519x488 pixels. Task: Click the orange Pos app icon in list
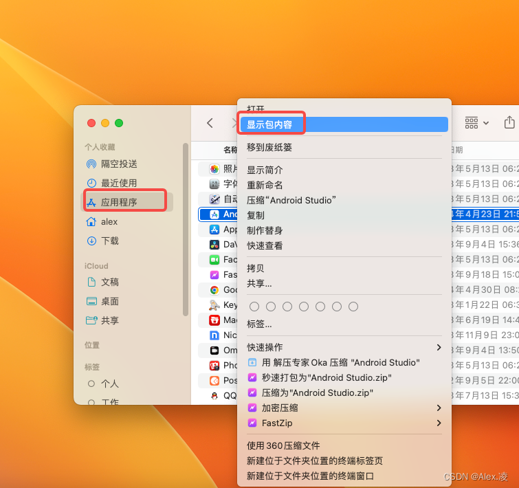[214, 381]
